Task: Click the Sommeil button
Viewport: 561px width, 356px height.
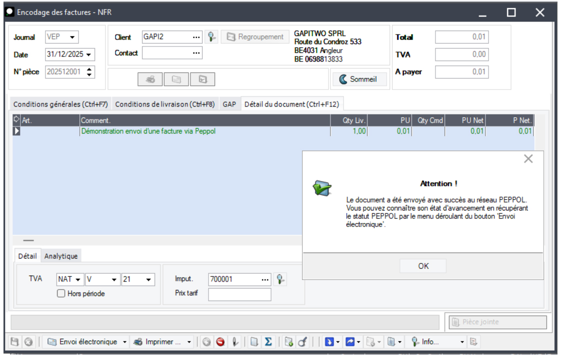Action: point(359,79)
